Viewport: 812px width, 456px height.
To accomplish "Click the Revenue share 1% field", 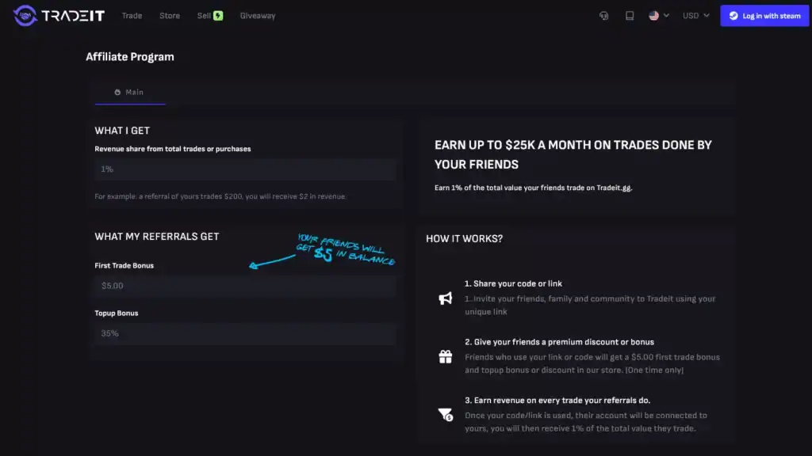I will click(245, 169).
